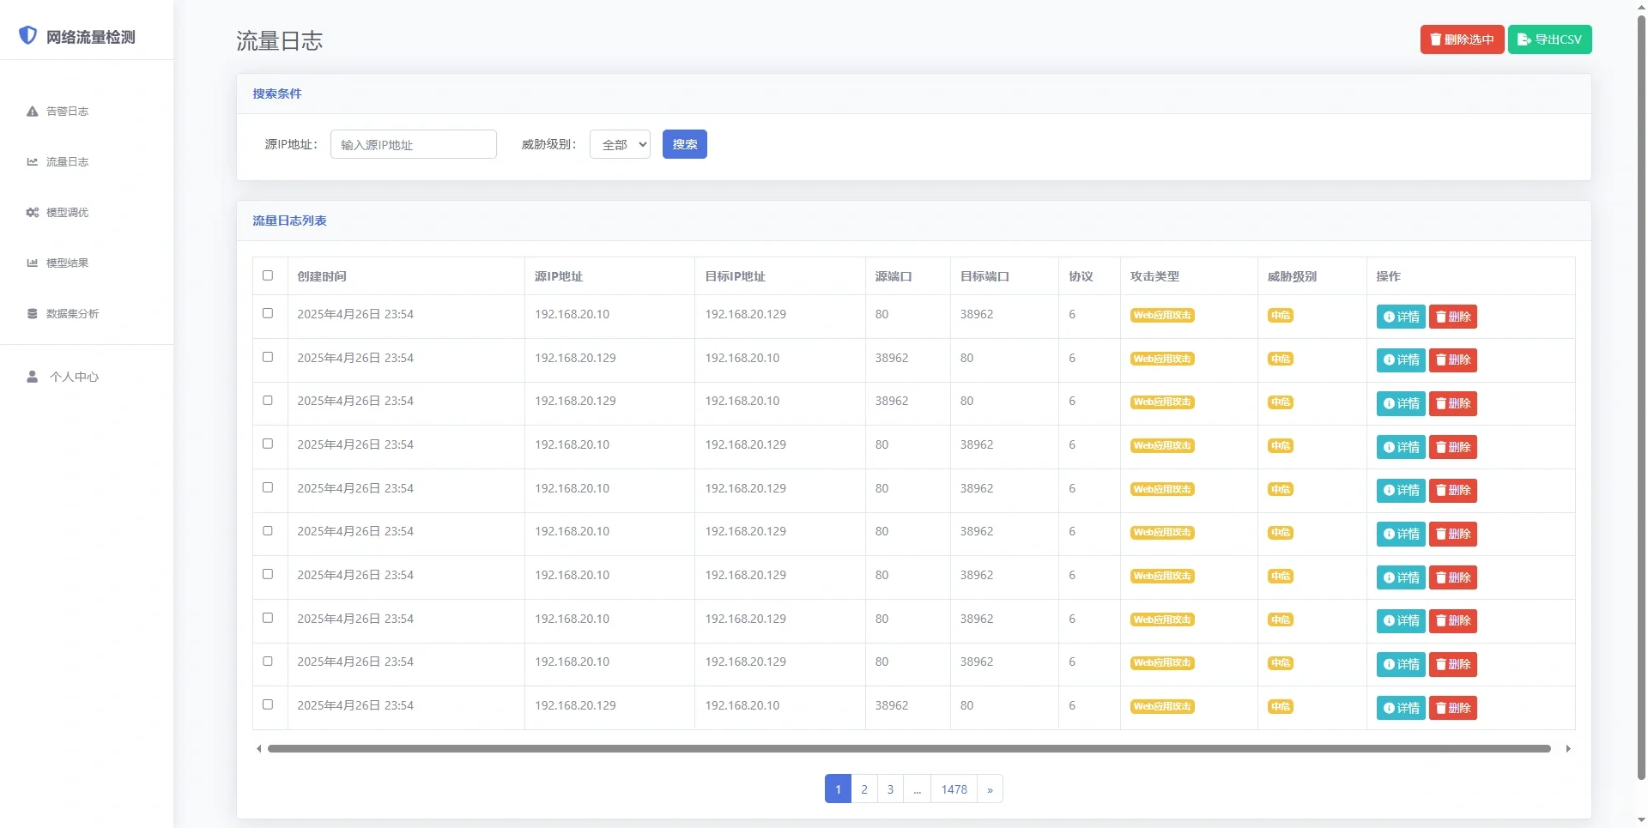Mark the fourth row's checkbox
This screenshot has width=1648, height=828.
pos(268,444)
